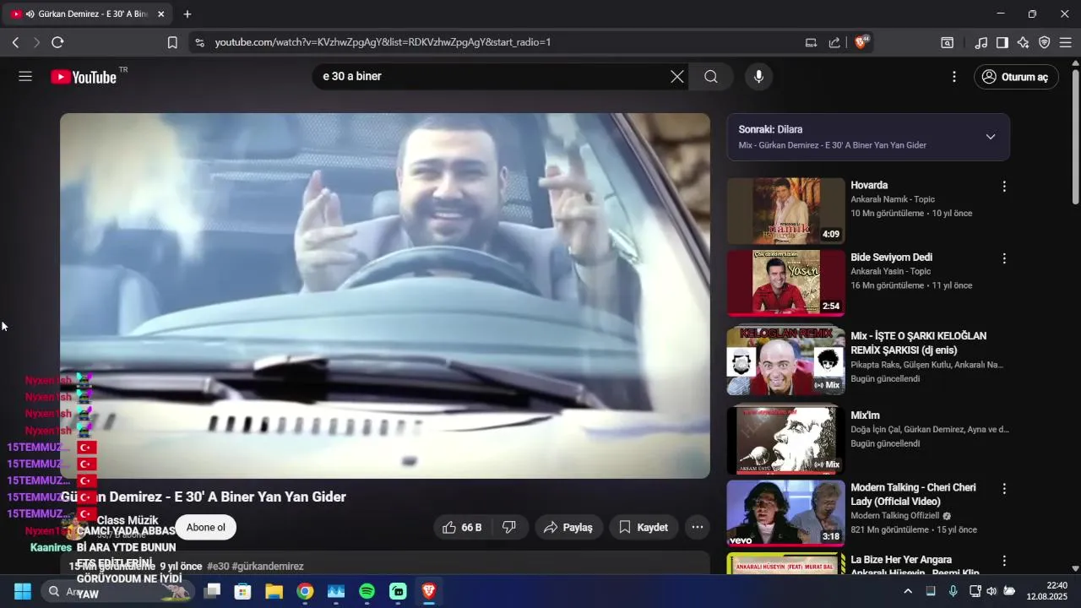This screenshot has height=608, width=1081.
Task: Open site settings icon in address bar
Action: pyautogui.click(x=199, y=42)
